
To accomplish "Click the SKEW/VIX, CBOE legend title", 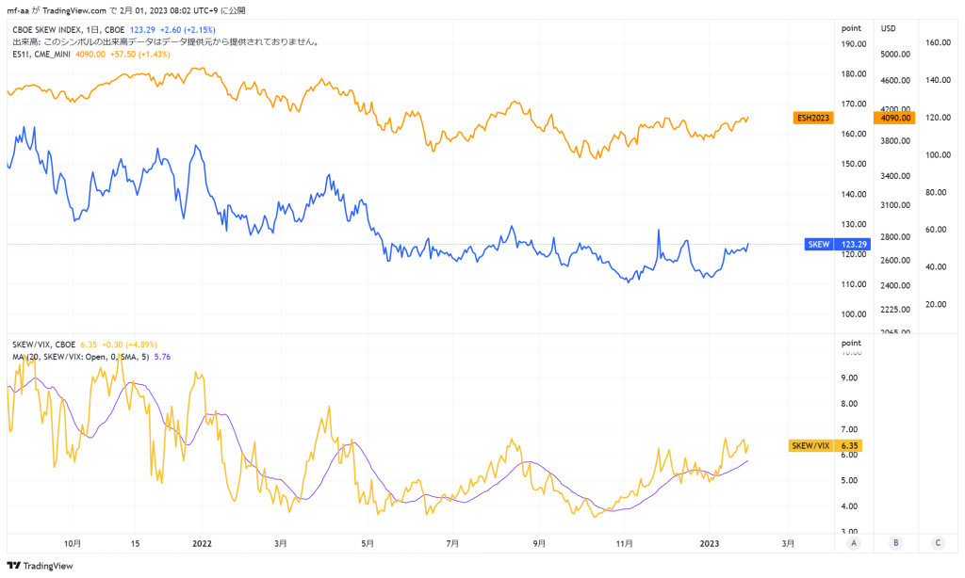I will 43,345.
